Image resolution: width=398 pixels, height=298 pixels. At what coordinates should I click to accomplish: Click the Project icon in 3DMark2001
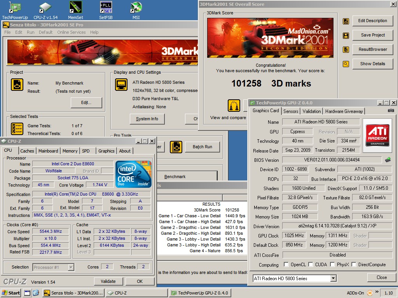[x=17, y=85]
